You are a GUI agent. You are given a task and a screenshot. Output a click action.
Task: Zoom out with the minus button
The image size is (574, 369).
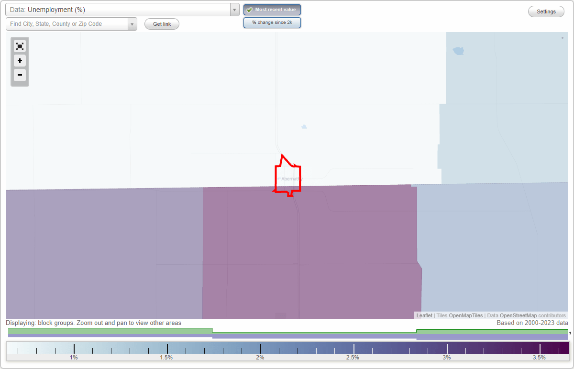(20, 75)
